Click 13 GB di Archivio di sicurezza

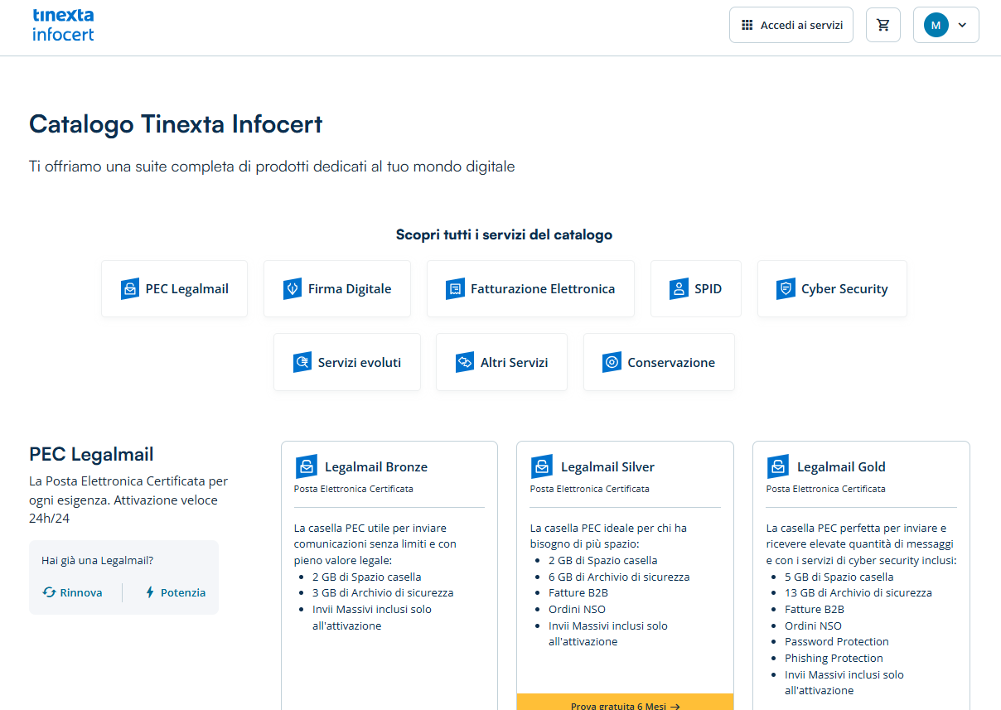point(858,592)
